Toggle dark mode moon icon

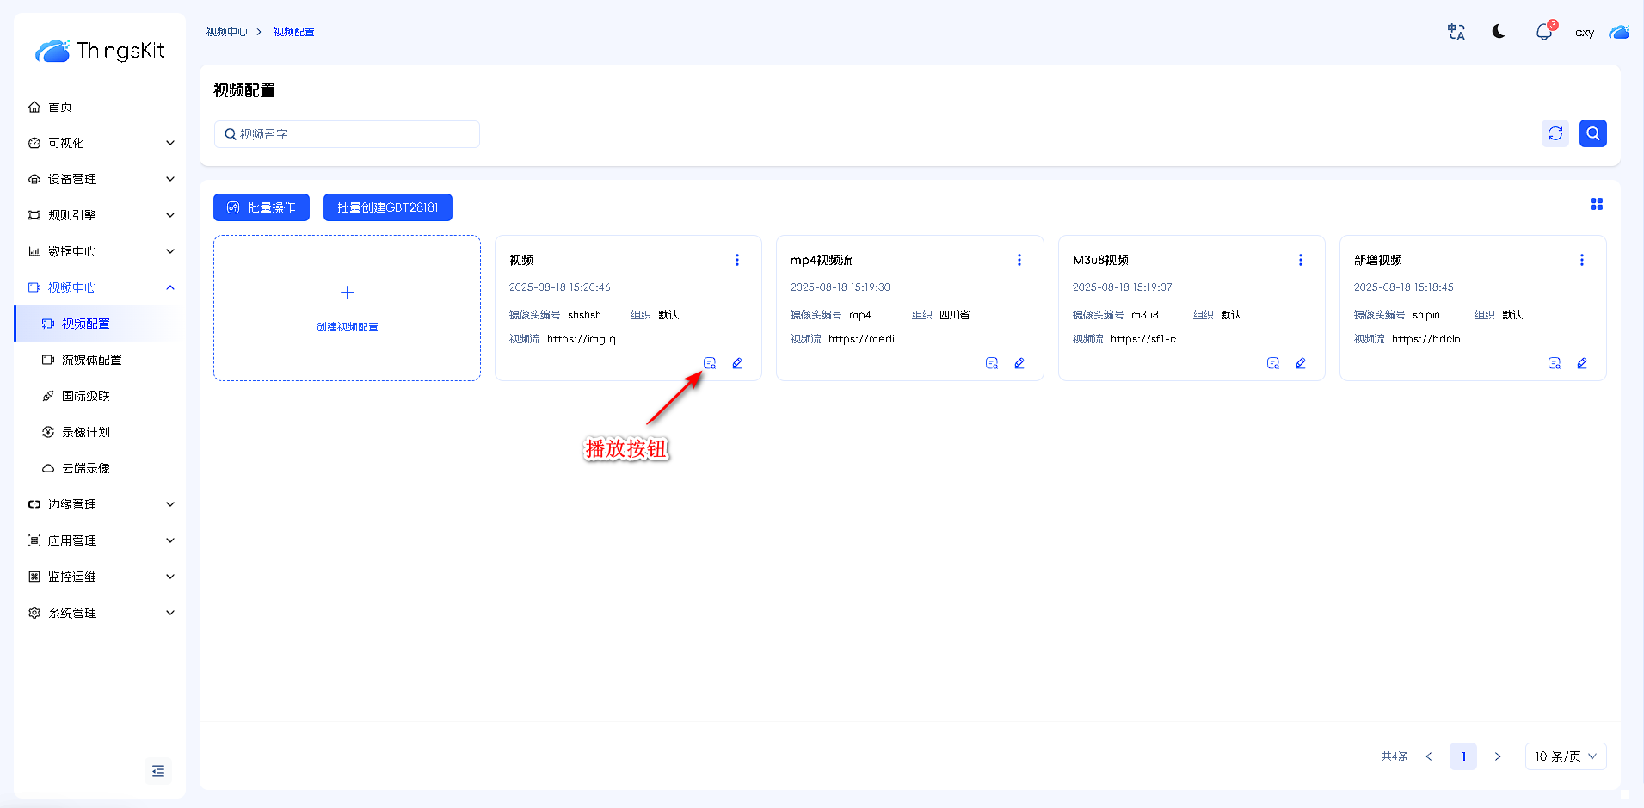coord(1499,32)
